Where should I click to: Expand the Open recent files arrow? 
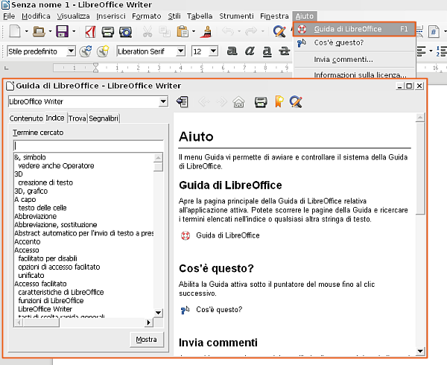tap(50, 31)
